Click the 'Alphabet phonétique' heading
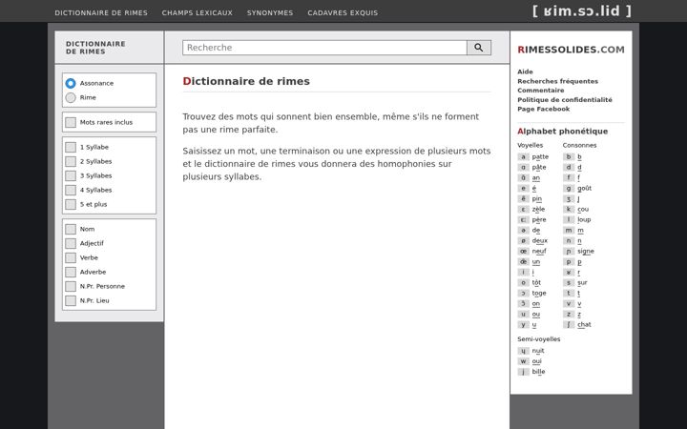The width and height of the screenshot is (687, 429). [x=563, y=132]
